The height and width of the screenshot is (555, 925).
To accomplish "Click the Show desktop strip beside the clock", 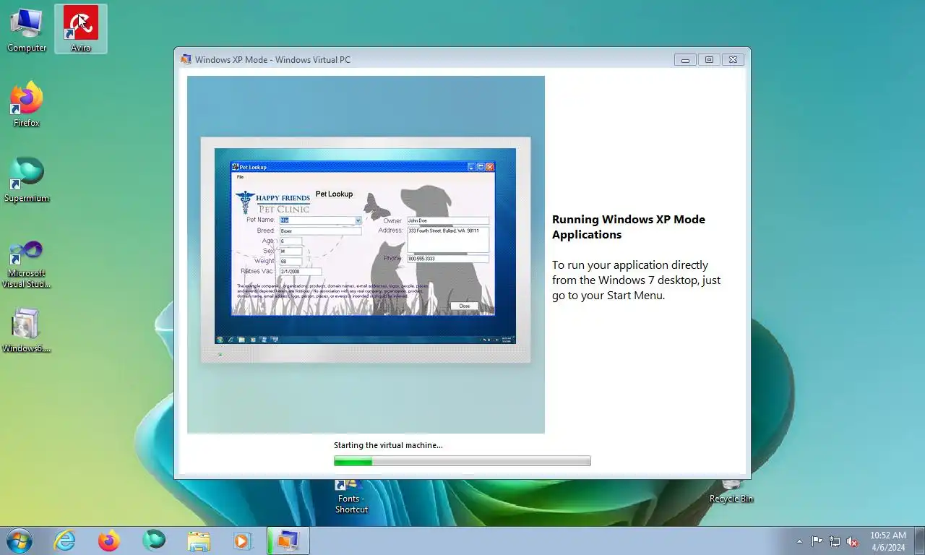I will (x=919, y=541).
